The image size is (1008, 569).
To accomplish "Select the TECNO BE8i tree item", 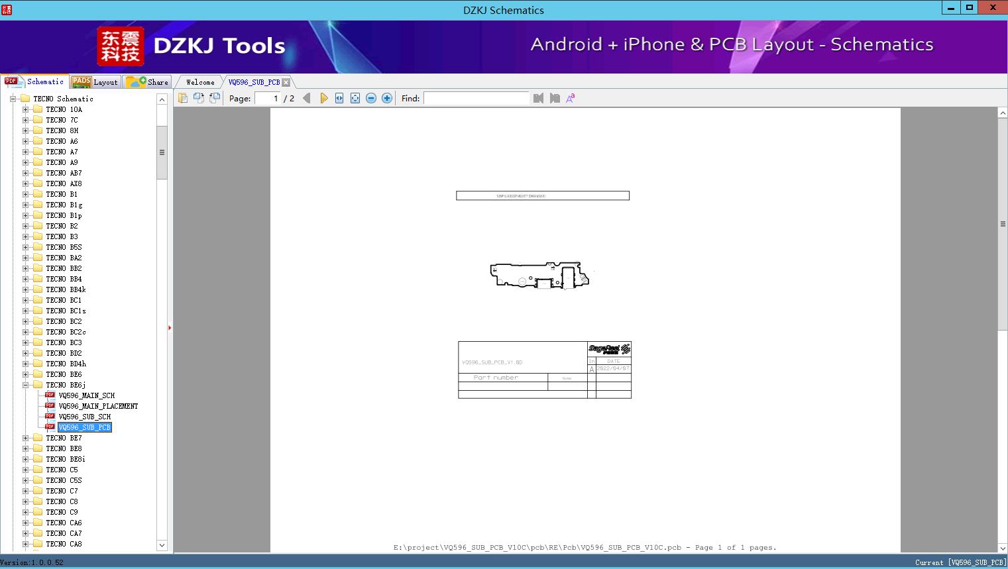I will point(66,459).
